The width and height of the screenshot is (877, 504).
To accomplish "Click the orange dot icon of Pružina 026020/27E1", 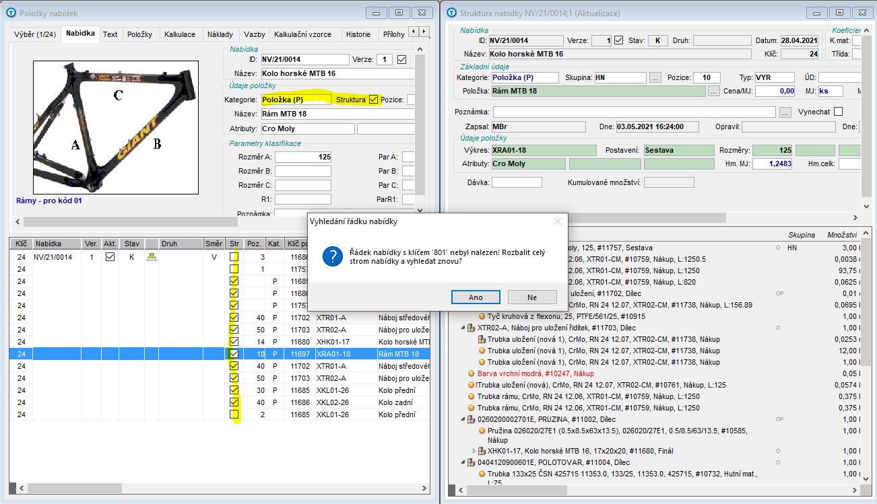I will [482, 431].
